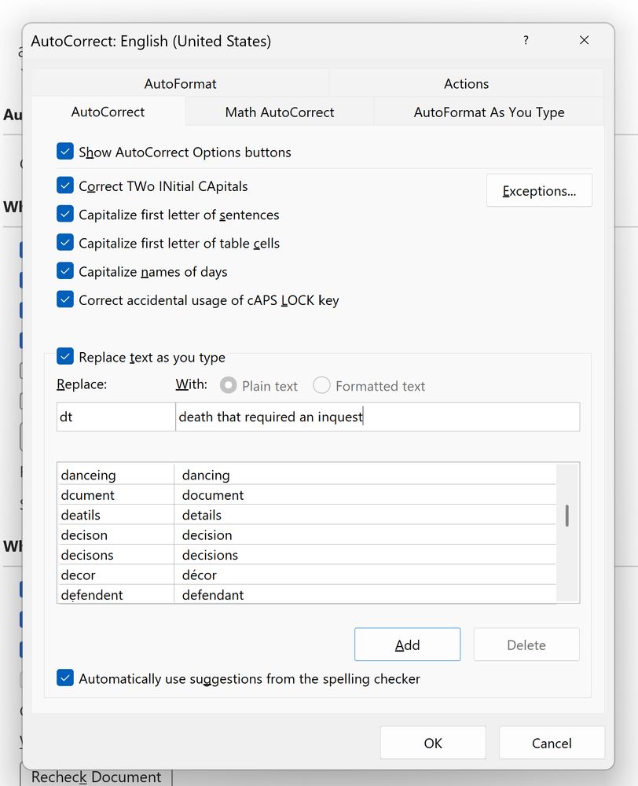Select the Math AutoCorrect tab

tap(280, 112)
